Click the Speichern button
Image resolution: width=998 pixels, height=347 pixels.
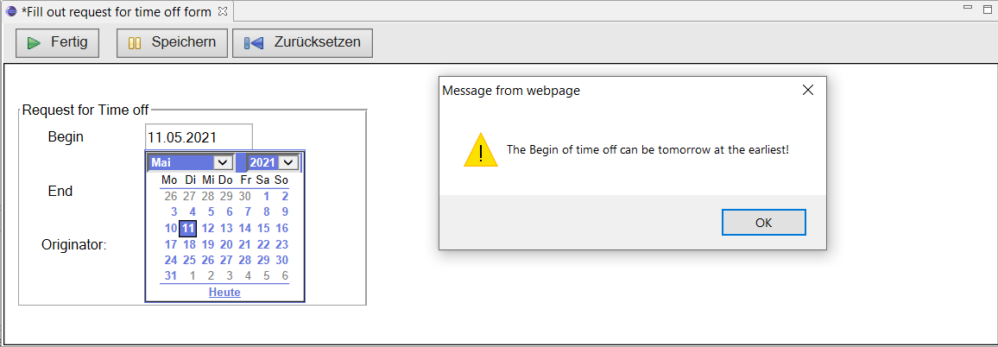[172, 42]
